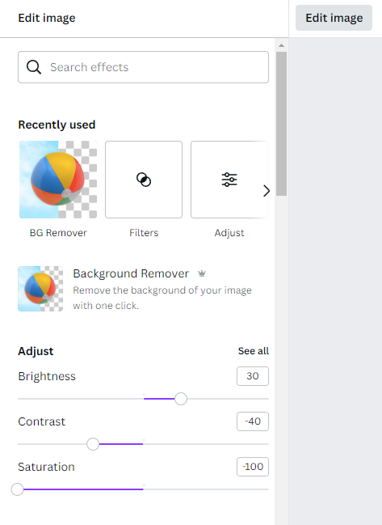
Task: Select the Brightness value box showing 30
Action: [253, 376]
